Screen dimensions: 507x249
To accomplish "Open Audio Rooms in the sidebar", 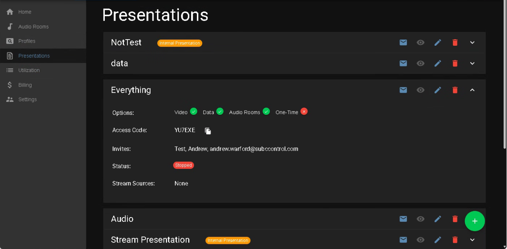I will [x=33, y=27].
